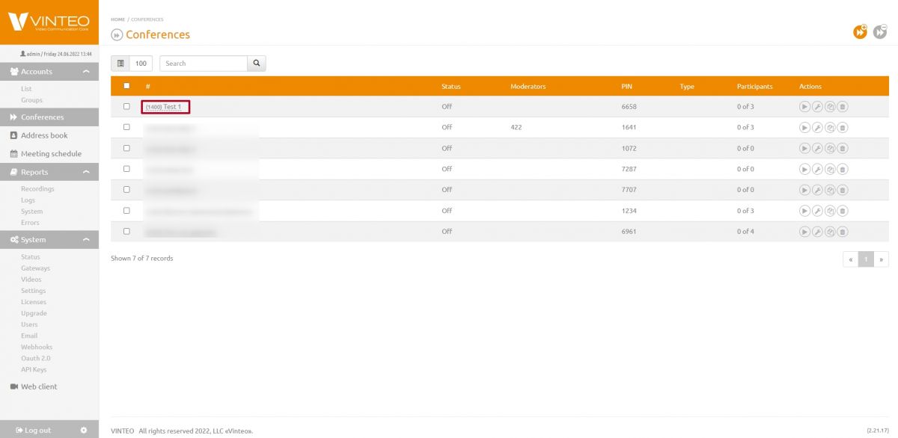Screen dimensions: 898x438
Task: Collapse the Reports section in sidebar
Action: (86, 172)
